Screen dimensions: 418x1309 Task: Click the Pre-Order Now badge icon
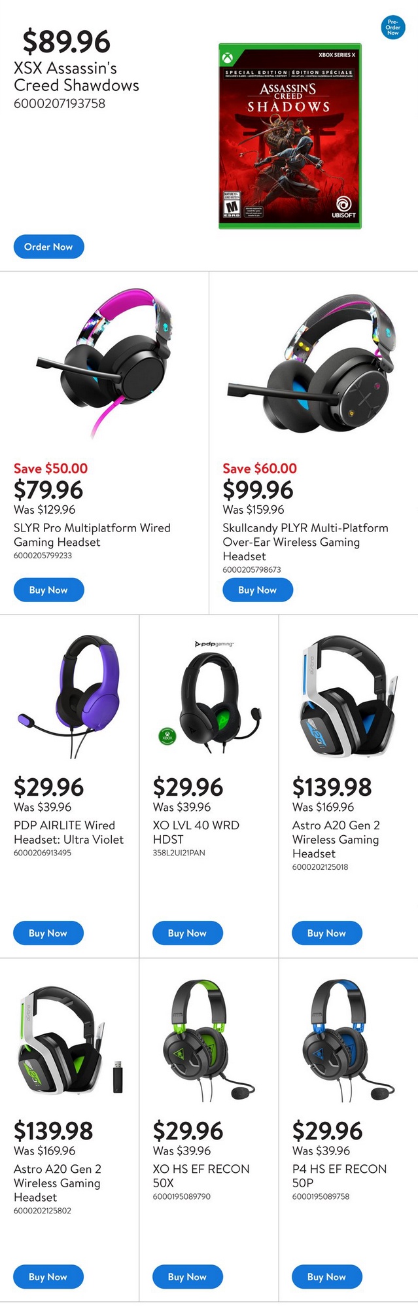pyautogui.click(x=392, y=27)
